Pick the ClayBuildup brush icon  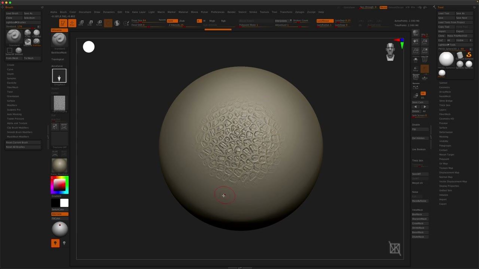[37, 33]
